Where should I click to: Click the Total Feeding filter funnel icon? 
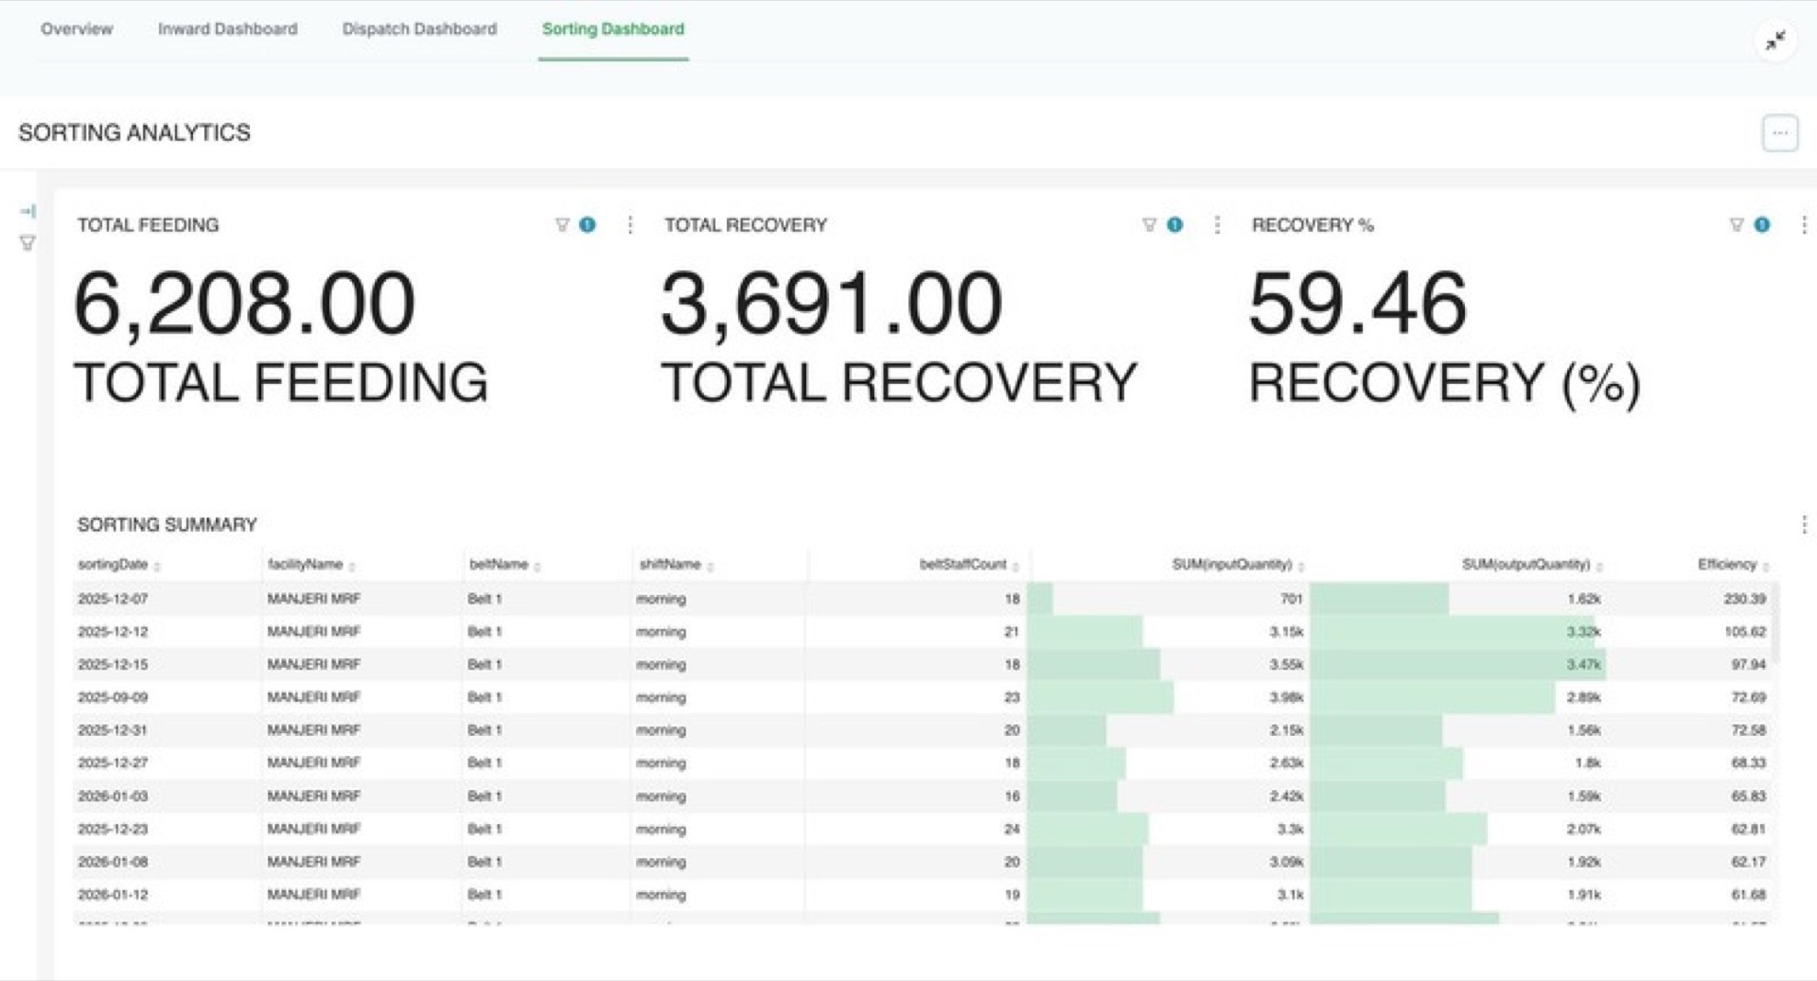tap(562, 225)
